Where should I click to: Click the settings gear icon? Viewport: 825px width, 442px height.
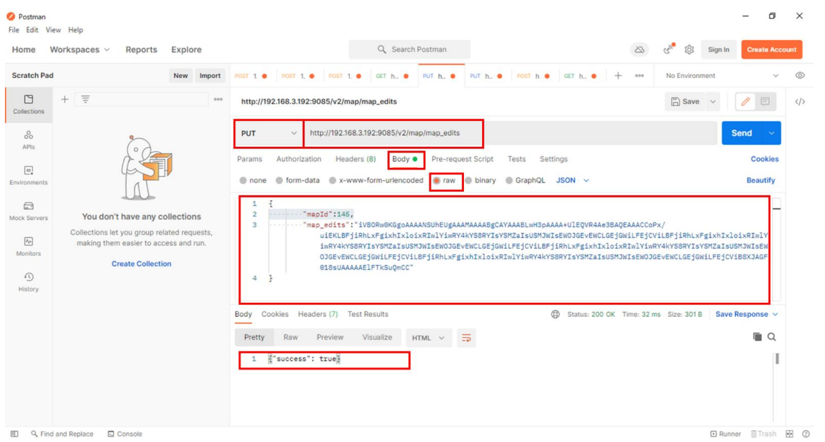pos(689,49)
